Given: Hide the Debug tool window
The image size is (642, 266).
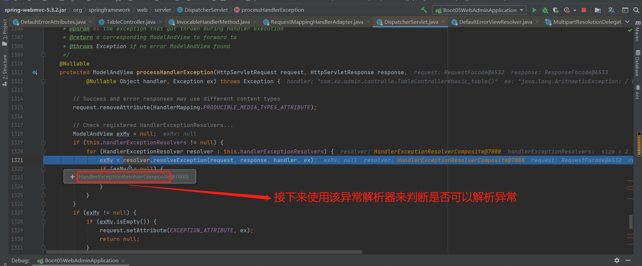Looking at the screenshot, I should [628, 260].
